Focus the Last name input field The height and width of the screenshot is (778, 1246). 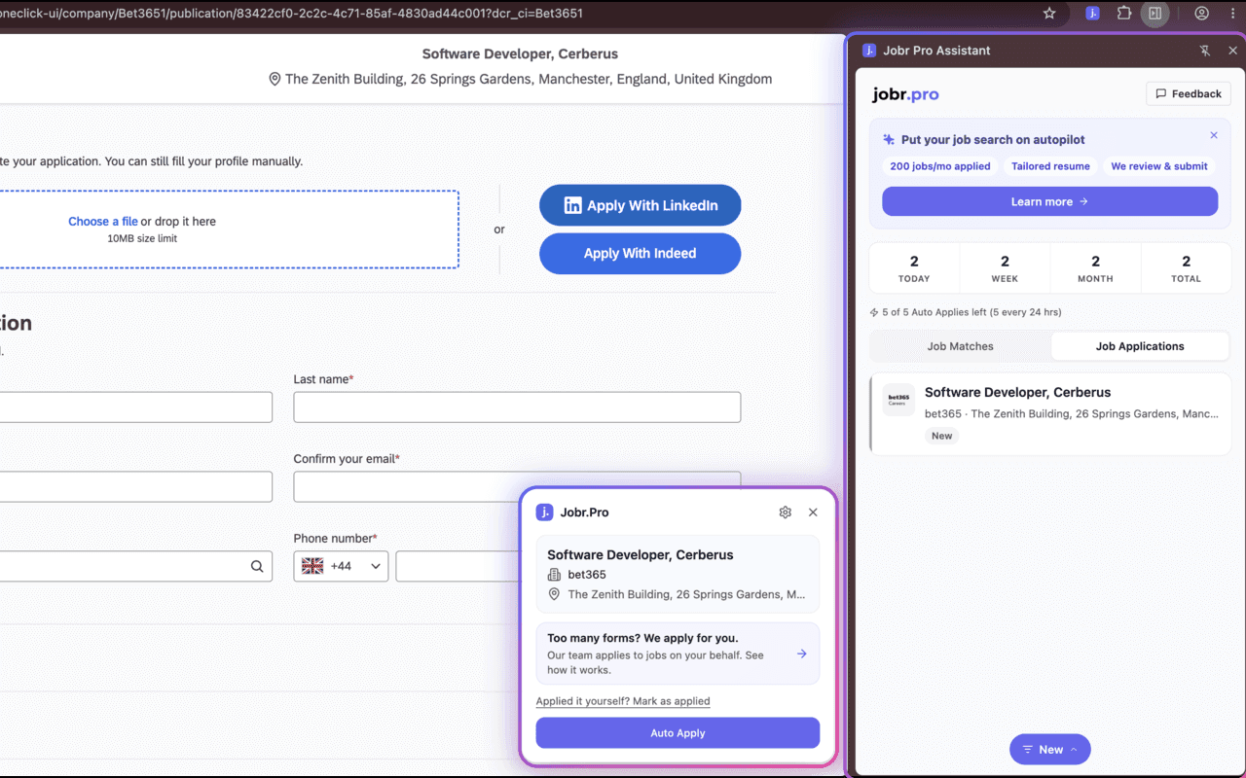tap(517, 407)
